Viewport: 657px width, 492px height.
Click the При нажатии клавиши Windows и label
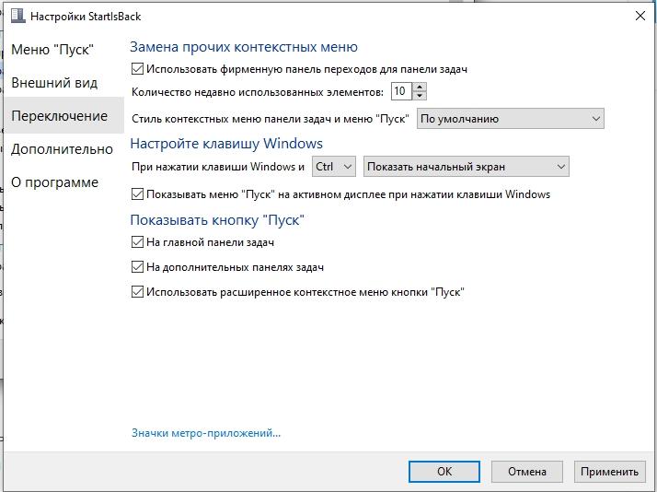[218, 167]
